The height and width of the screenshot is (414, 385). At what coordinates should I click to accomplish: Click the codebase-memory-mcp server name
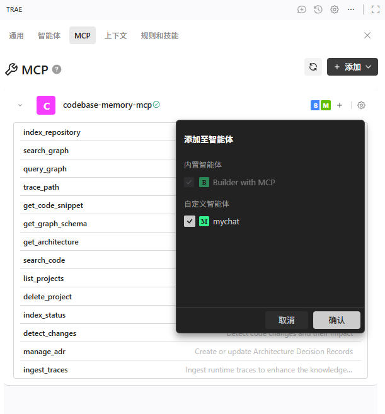point(107,105)
